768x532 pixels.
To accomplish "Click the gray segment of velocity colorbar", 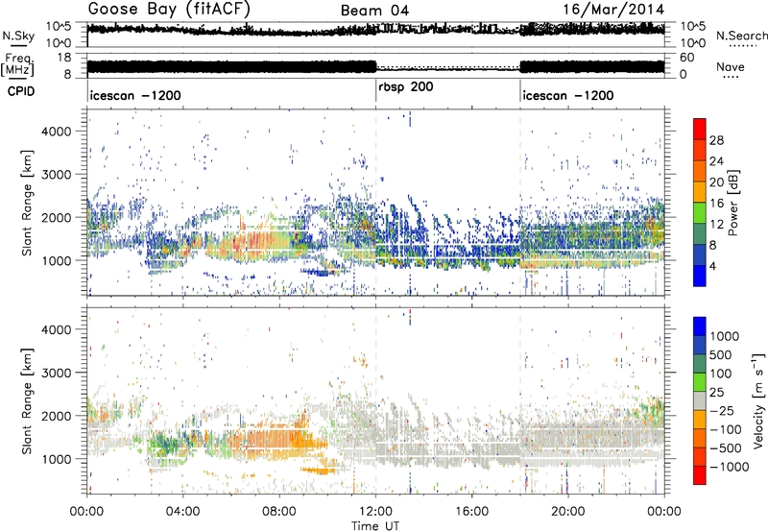I will click(x=700, y=400).
